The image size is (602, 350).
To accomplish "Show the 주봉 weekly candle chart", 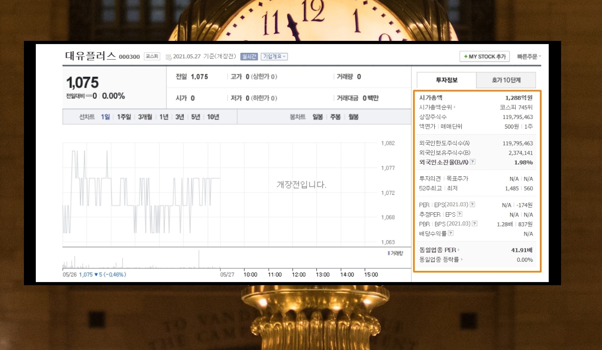I will (335, 117).
